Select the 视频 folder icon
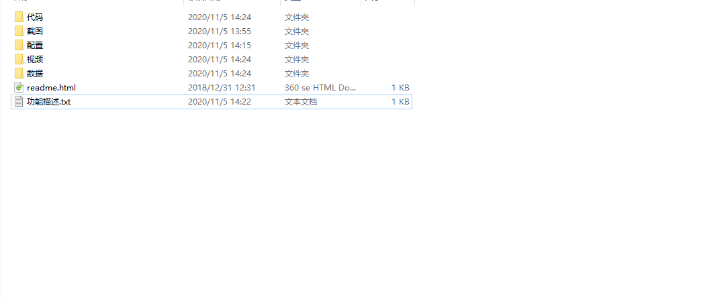The height and width of the screenshot is (297, 701). click(x=19, y=60)
